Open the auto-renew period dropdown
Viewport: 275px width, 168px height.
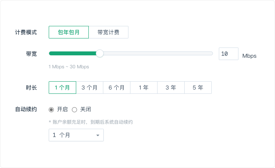coord(76,135)
